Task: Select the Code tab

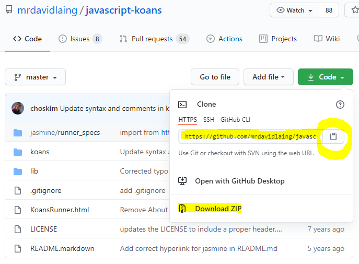Action: 28,39
